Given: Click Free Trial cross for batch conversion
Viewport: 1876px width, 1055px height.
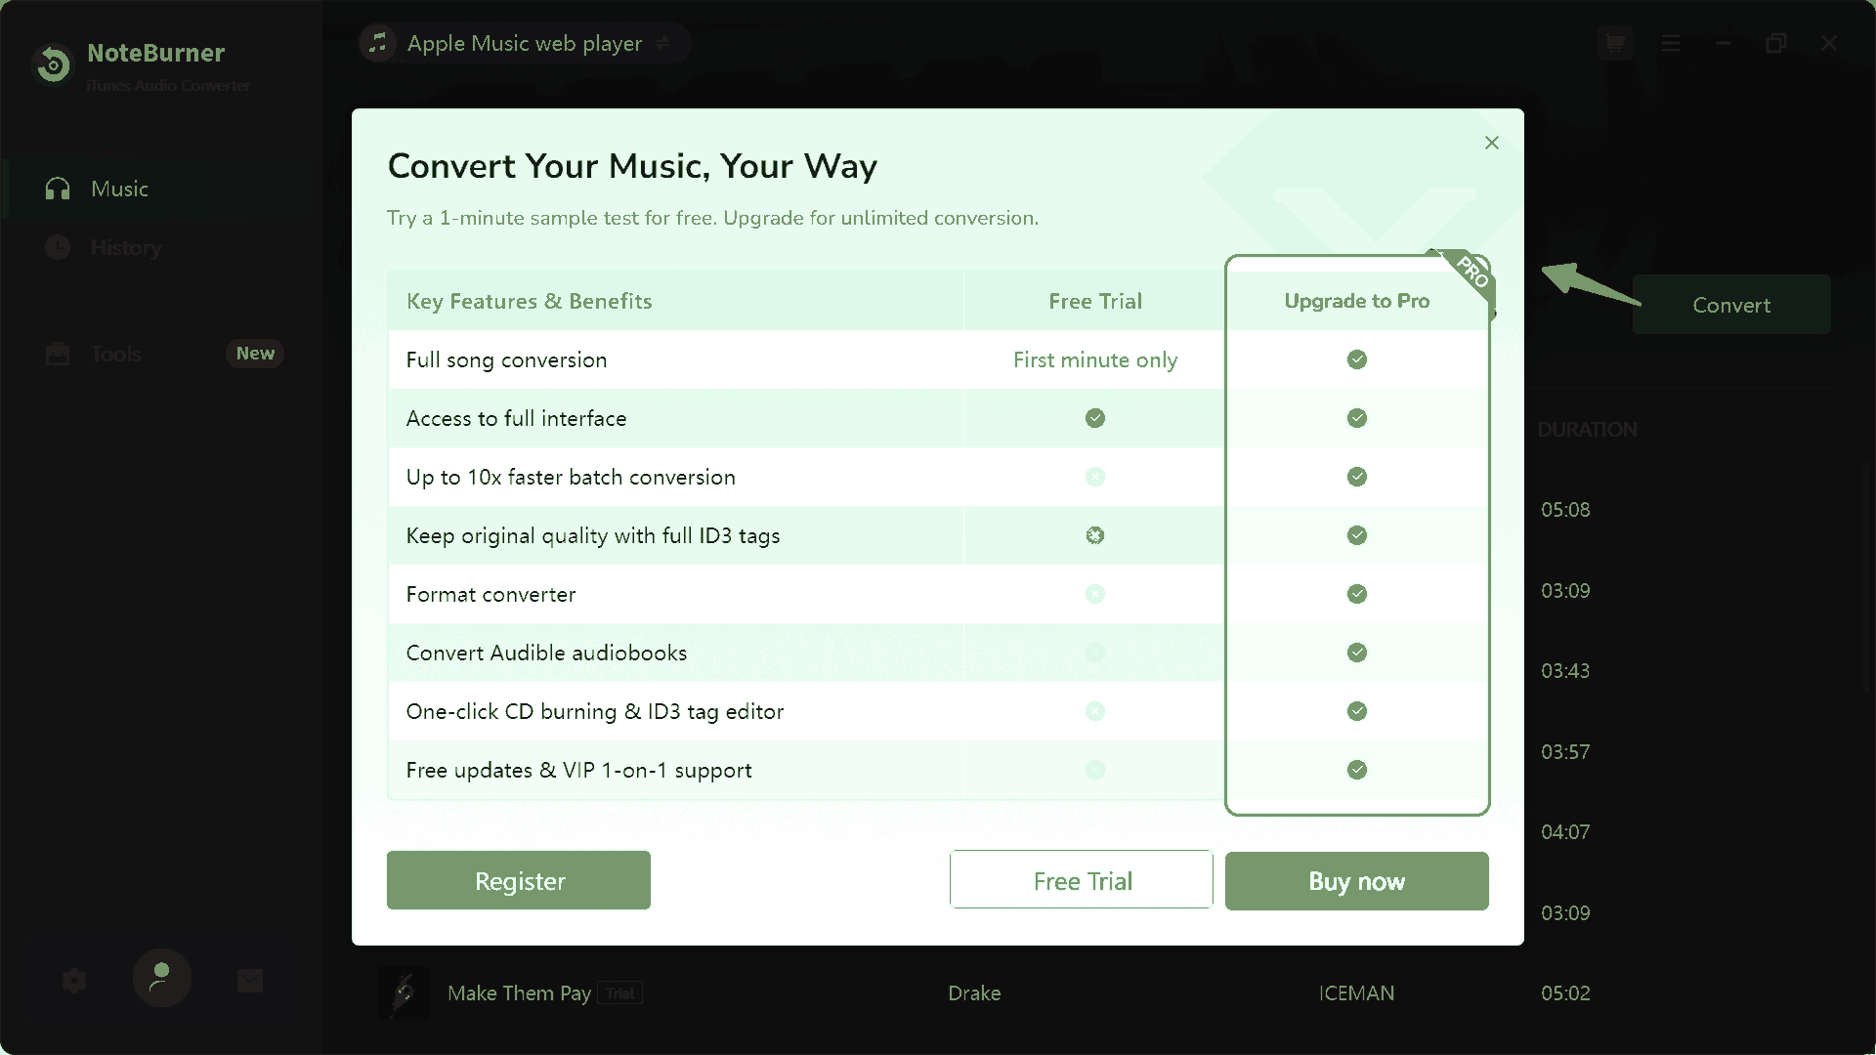Looking at the screenshot, I should click(x=1095, y=477).
